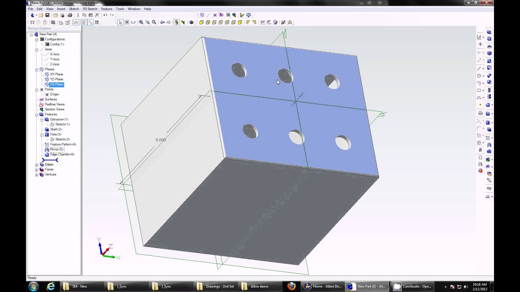Select the Shell<2> feature
Screen dimensions: 520x292
pyautogui.click(x=56, y=129)
